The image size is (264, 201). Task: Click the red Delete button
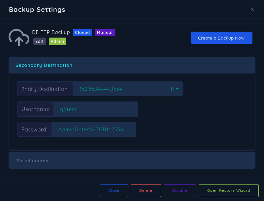pyautogui.click(x=146, y=190)
